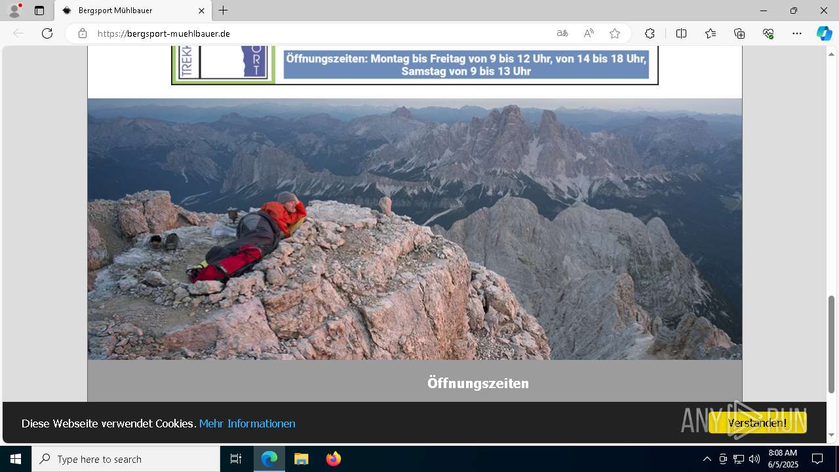Launch Firefox from the taskbar
This screenshot has height=472, width=839.
pyautogui.click(x=334, y=459)
